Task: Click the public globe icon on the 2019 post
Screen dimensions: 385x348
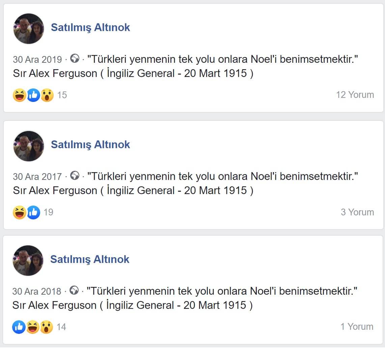Action: point(75,59)
